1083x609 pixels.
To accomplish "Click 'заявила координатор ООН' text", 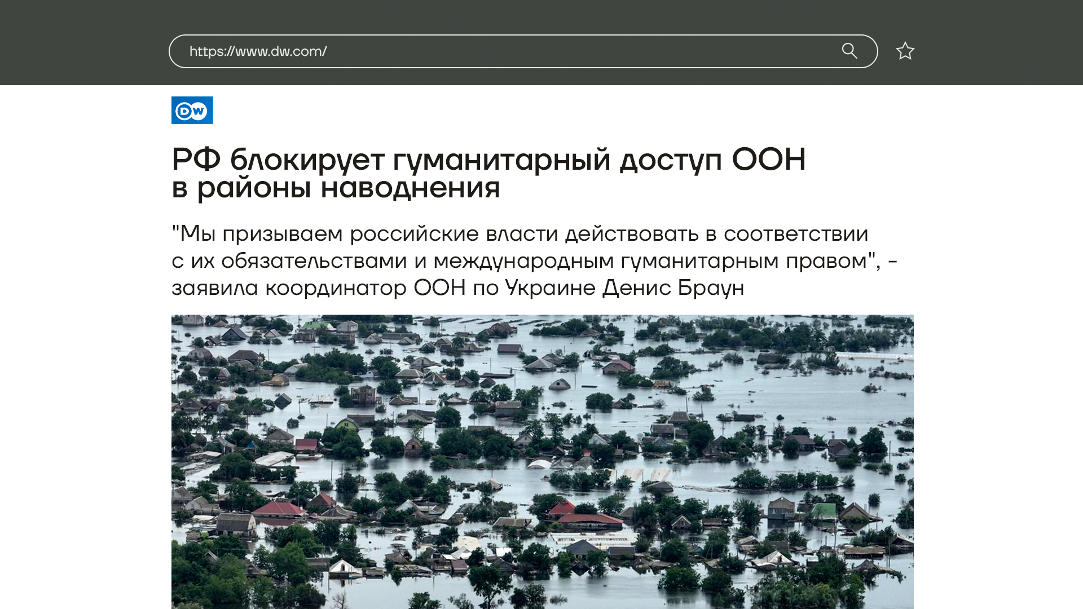I will point(318,288).
